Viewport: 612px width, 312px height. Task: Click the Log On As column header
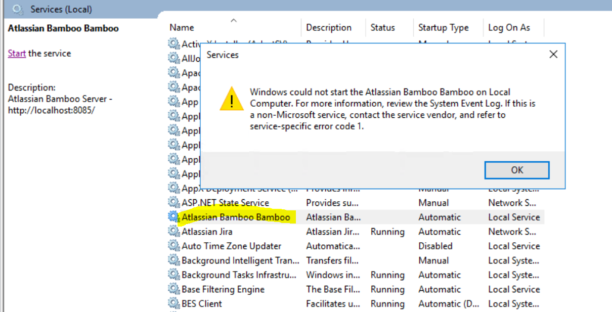[509, 28]
